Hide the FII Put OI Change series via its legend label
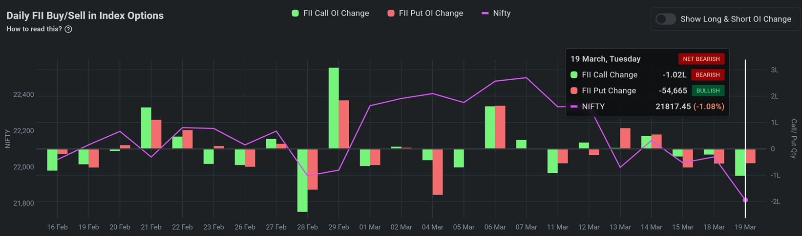802x236 pixels. click(x=431, y=13)
